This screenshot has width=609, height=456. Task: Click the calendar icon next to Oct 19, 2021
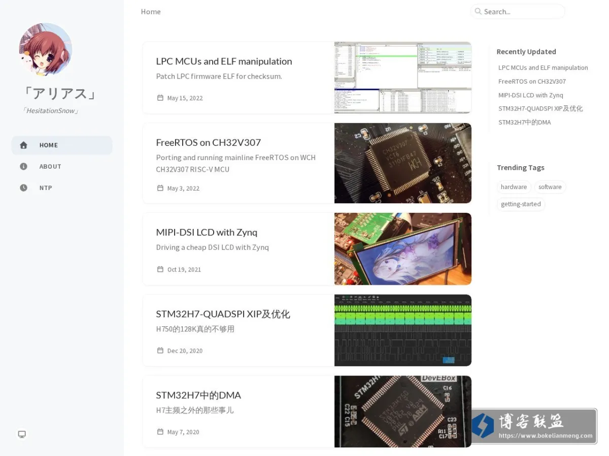click(x=160, y=269)
